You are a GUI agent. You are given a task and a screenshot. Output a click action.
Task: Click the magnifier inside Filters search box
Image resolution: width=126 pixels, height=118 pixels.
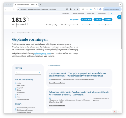coord(39,73)
